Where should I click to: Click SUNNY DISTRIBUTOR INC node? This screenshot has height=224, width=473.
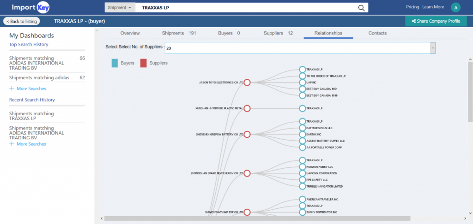302,212
